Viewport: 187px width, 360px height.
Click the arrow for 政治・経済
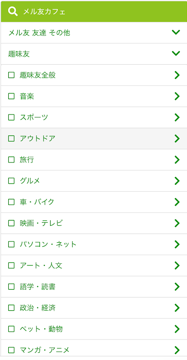177,308
